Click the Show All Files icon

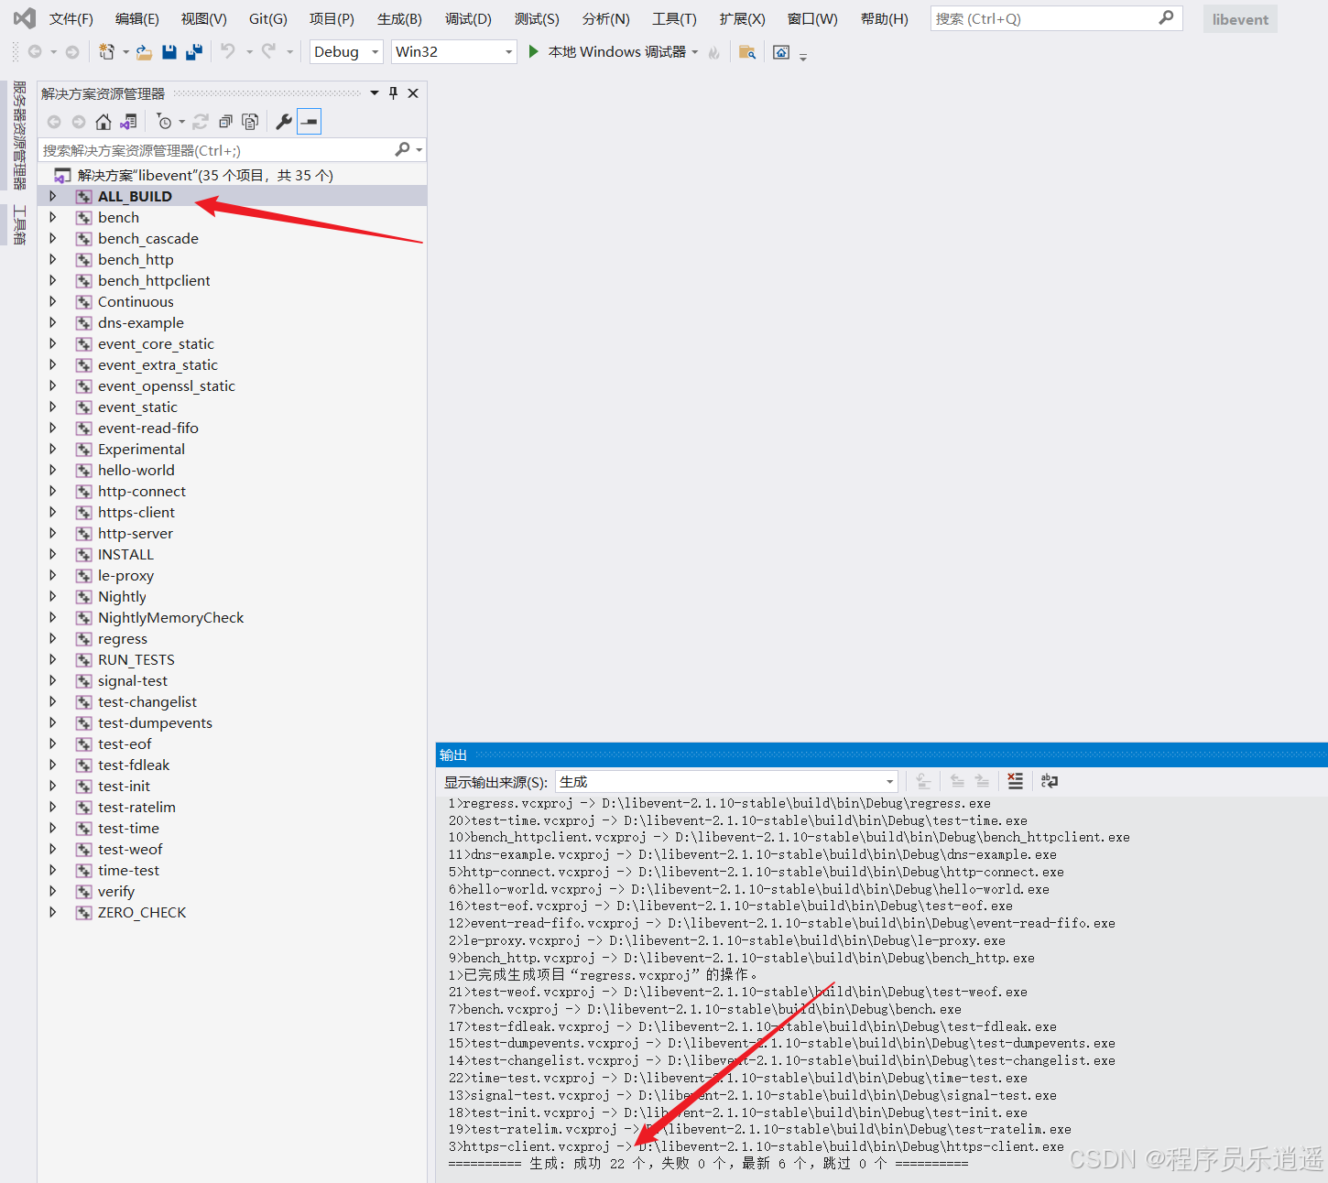click(250, 122)
